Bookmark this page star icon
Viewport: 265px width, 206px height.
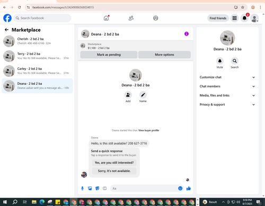tap(243, 7)
